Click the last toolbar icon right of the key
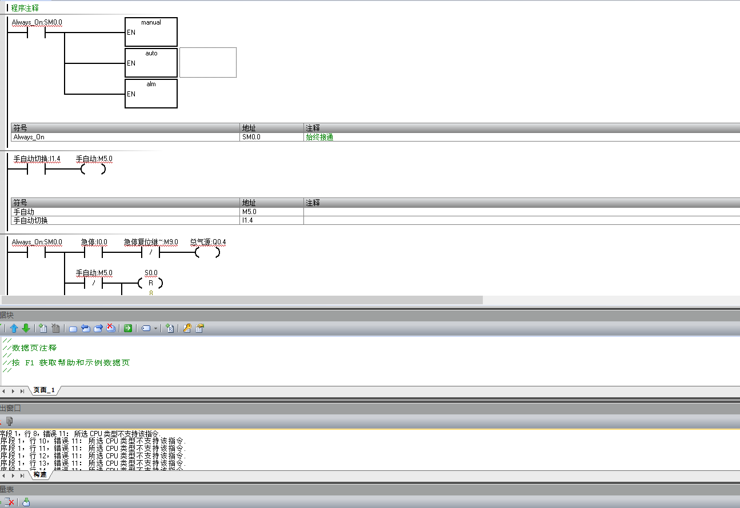 199,328
